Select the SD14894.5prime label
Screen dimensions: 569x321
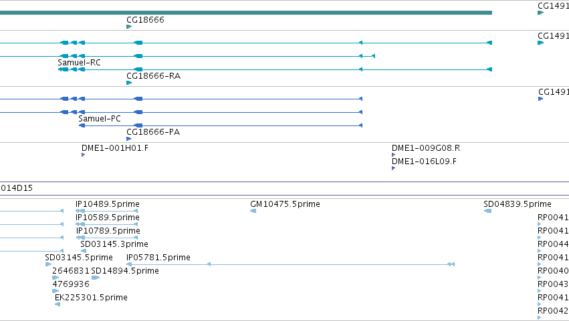tap(125, 271)
